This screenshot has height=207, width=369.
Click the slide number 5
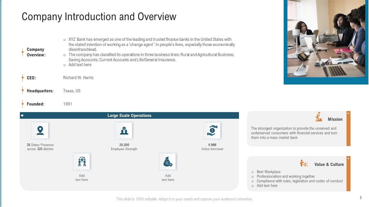click(x=361, y=198)
